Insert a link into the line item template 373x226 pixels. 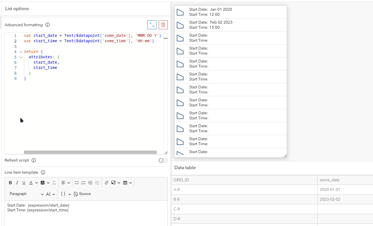point(106,182)
